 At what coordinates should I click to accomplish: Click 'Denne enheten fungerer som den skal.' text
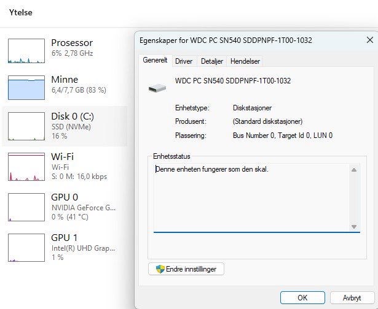pos(212,169)
